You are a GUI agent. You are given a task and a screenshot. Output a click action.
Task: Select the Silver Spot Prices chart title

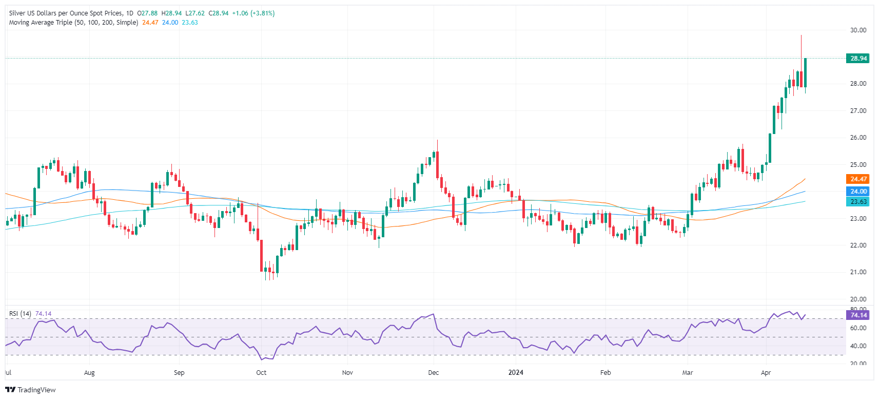[71, 13]
